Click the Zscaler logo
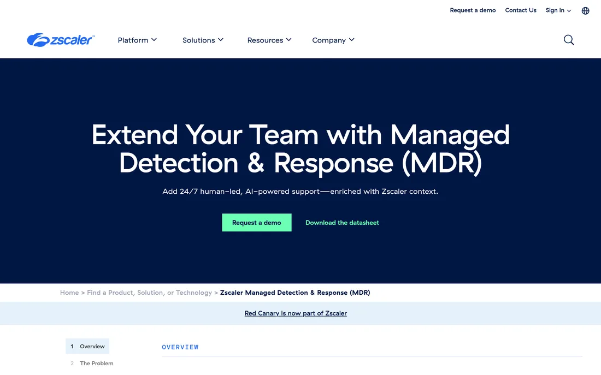The image size is (601, 375). [61, 40]
